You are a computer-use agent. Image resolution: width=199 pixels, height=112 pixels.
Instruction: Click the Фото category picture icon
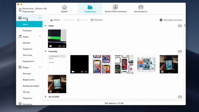[x=20, y=18]
